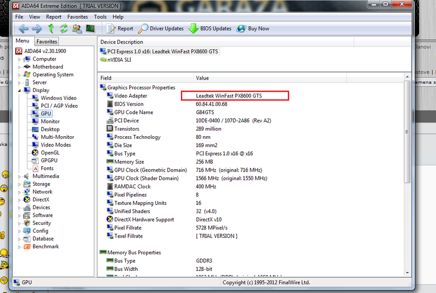Collapse the Display tree node

coord(20,90)
